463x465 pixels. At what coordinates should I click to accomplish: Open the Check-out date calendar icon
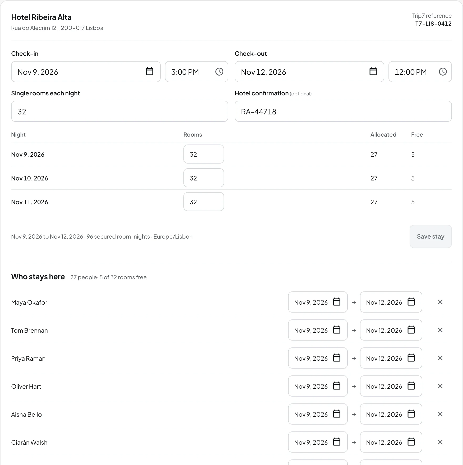373,71
